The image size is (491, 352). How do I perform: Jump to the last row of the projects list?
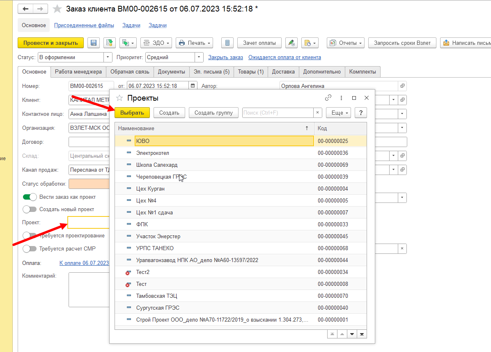(x=362, y=334)
